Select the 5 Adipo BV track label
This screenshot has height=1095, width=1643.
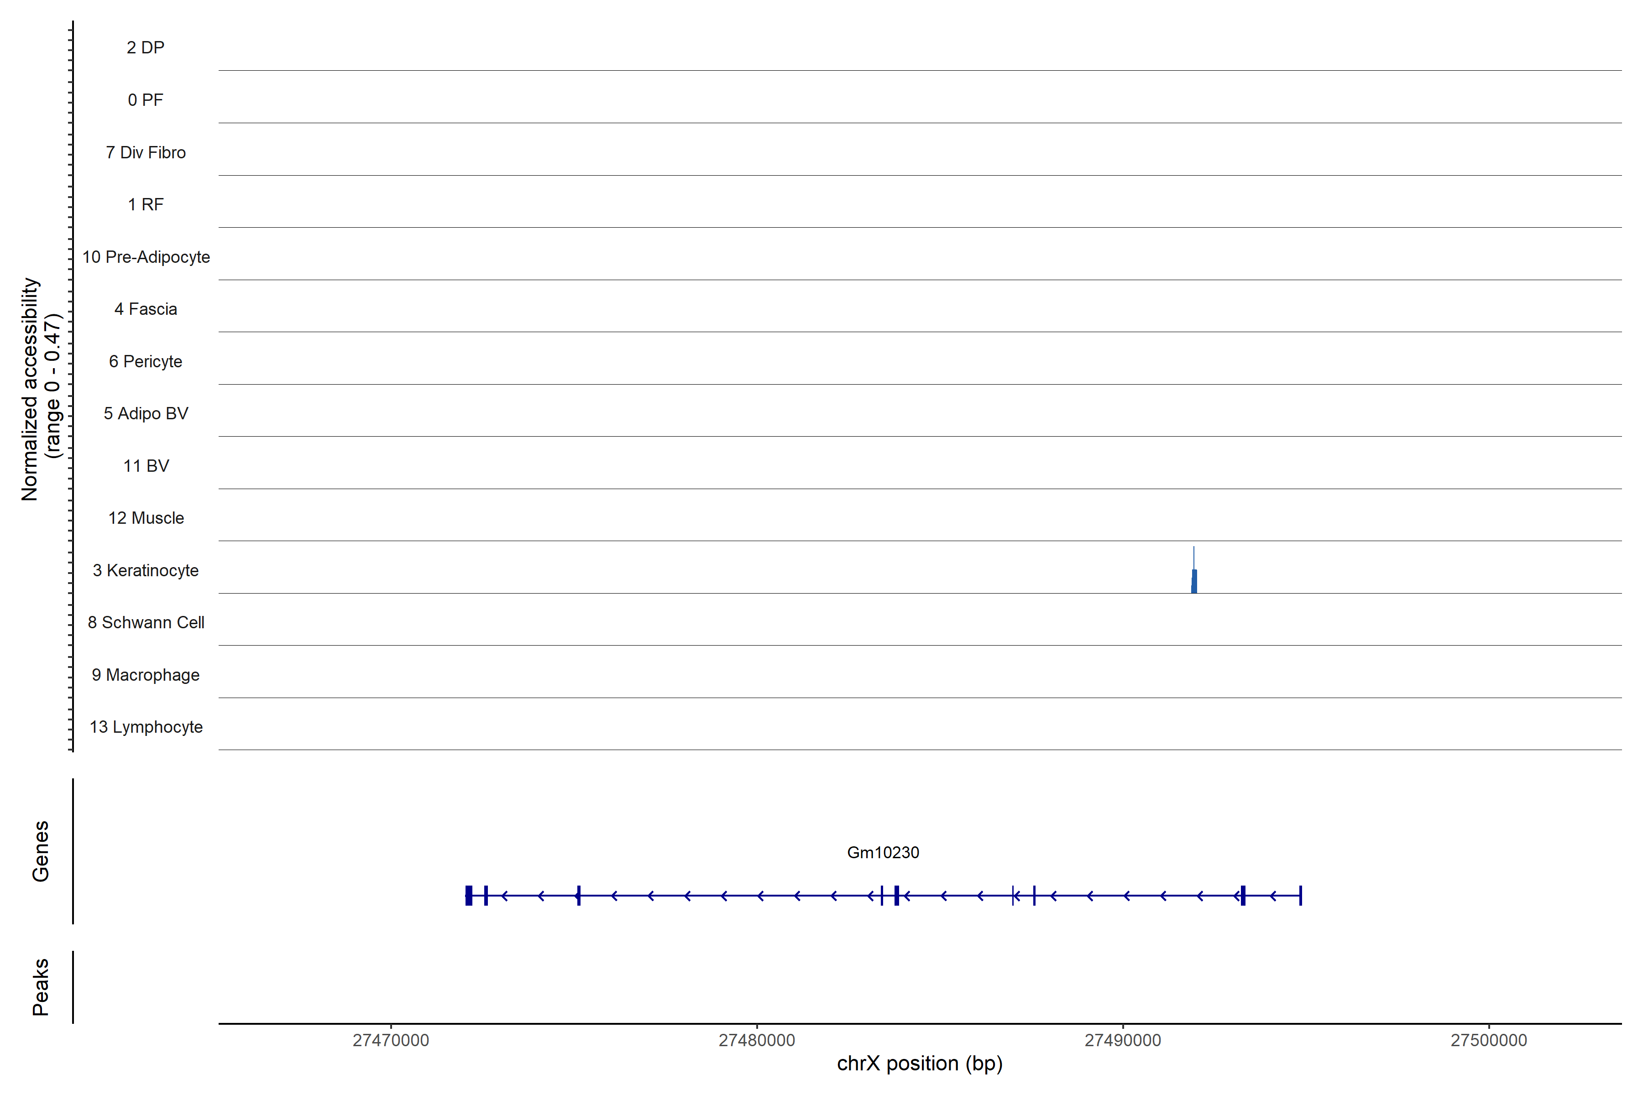point(145,413)
